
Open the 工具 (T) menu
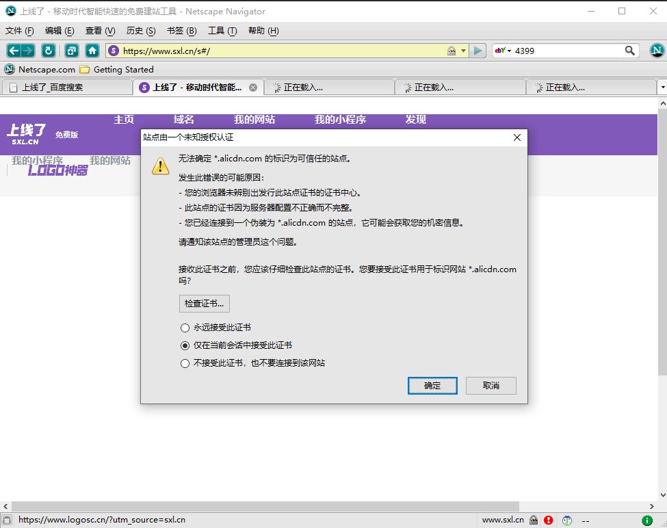tap(222, 31)
